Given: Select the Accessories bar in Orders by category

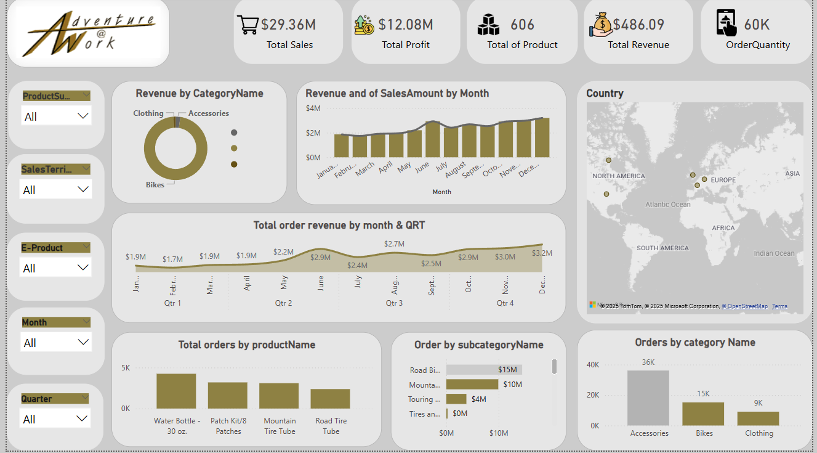Looking at the screenshot, I should point(648,398).
